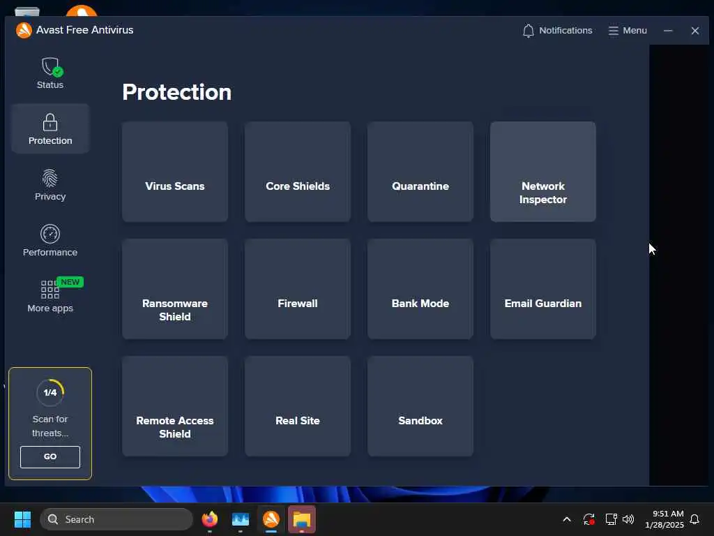Click the sync status tray icon

(x=588, y=519)
